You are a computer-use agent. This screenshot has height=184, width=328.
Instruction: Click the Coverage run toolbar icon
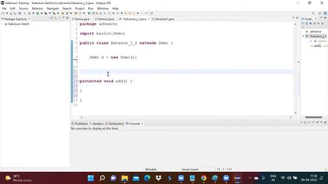46,13
